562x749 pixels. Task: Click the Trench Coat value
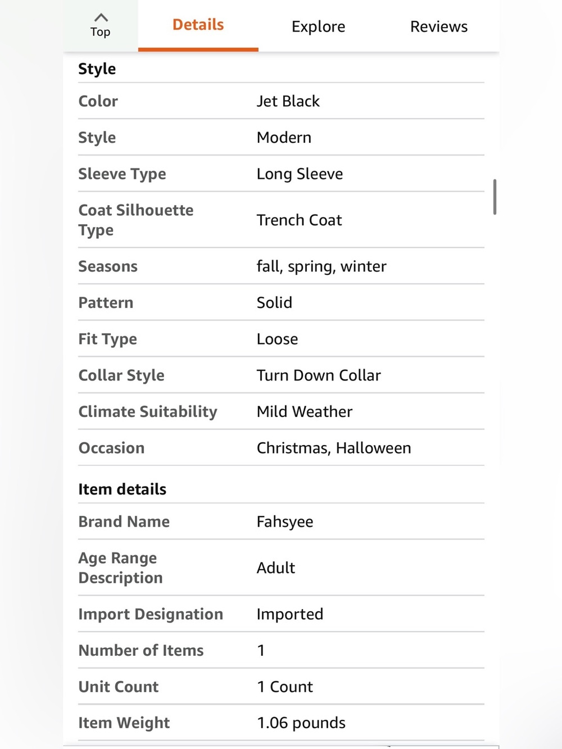(299, 220)
